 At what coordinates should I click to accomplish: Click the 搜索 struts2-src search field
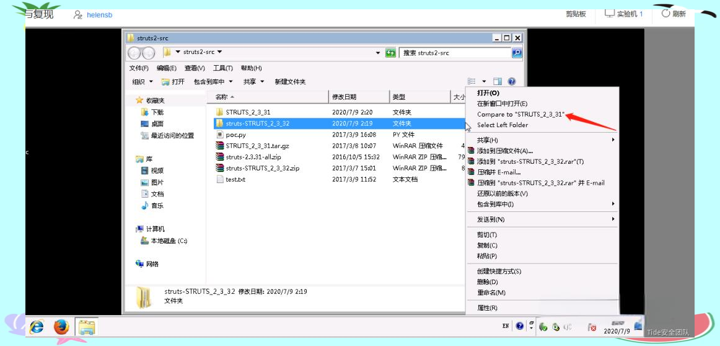455,53
